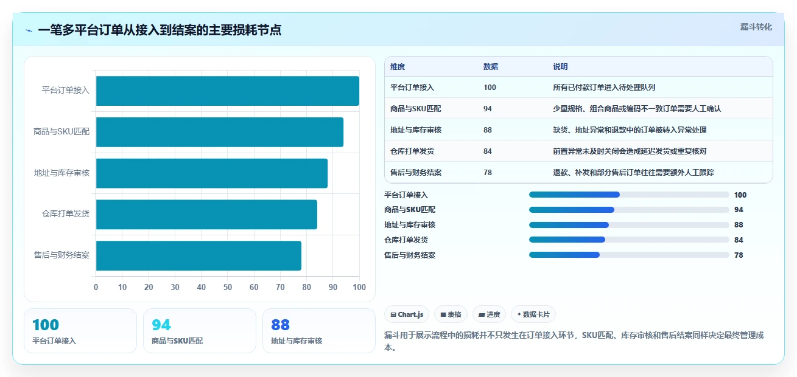Click the 维度 table column header
The image size is (797, 377).
click(398, 66)
